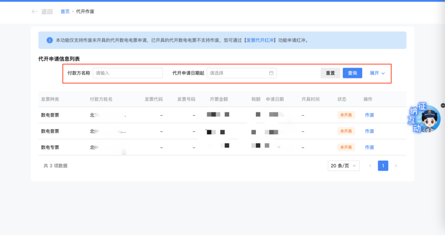Expand more filters with 展开
Viewport: 445px width, 236px height.
pyautogui.click(x=377, y=73)
